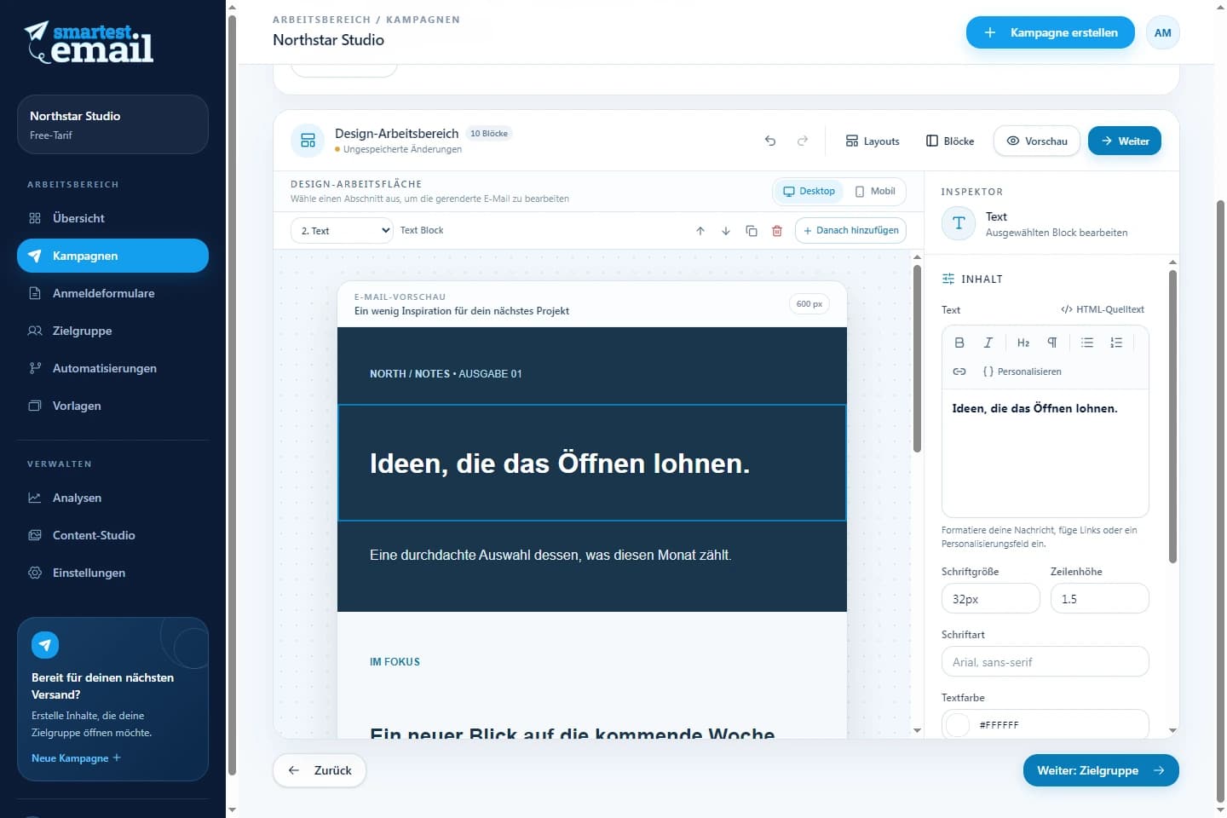Viewport: 1227px width, 818px height.
Task: Open the Personalisieren merge-tag menu
Action: pyautogui.click(x=1022, y=372)
